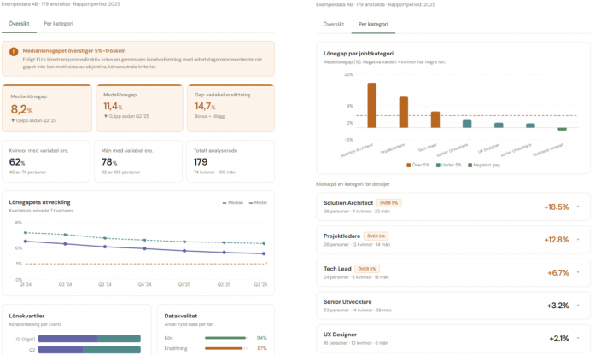Expand the UX Designer row chevron
The width and height of the screenshot is (601, 355).
(578, 338)
